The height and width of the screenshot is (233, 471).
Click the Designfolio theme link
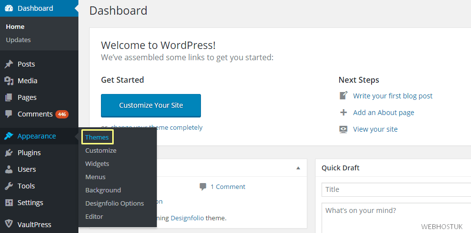[x=187, y=218]
